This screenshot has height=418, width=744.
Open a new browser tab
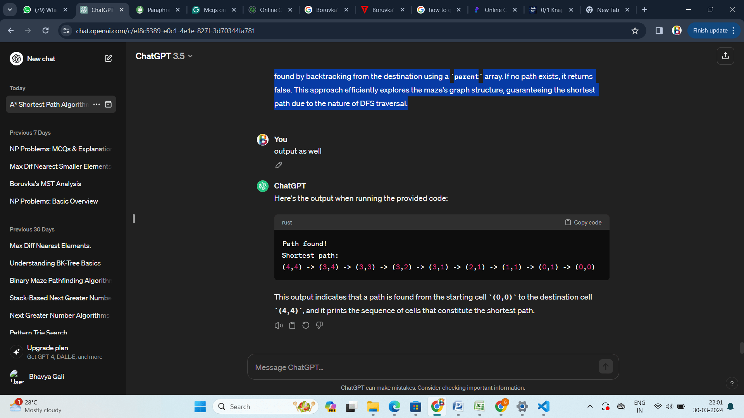tap(644, 10)
